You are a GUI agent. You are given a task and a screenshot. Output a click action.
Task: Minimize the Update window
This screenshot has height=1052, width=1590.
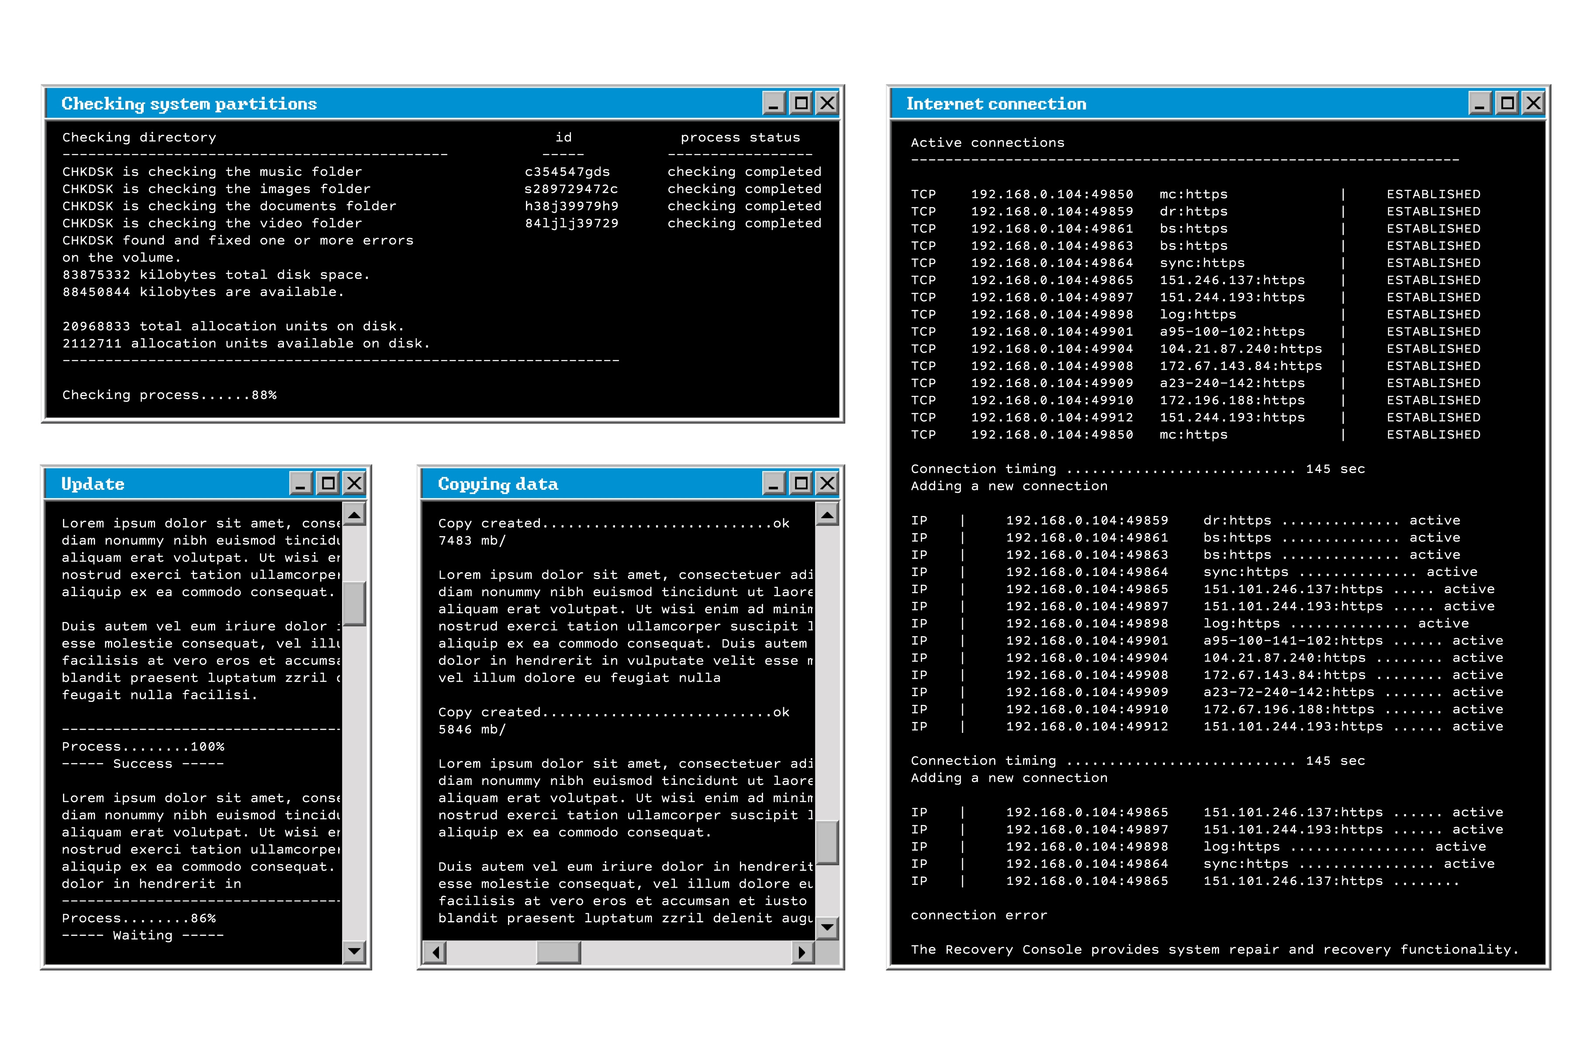pyautogui.click(x=301, y=484)
